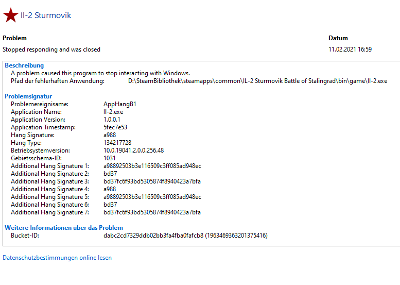Viewport: 400px width, 285px height.
Task: Select Weitere Informationen über das Problem heading
Action: [x=64, y=228]
